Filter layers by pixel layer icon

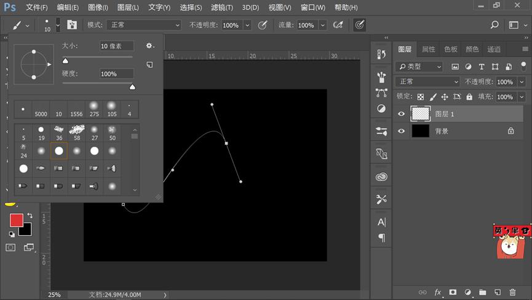(455, 67)
